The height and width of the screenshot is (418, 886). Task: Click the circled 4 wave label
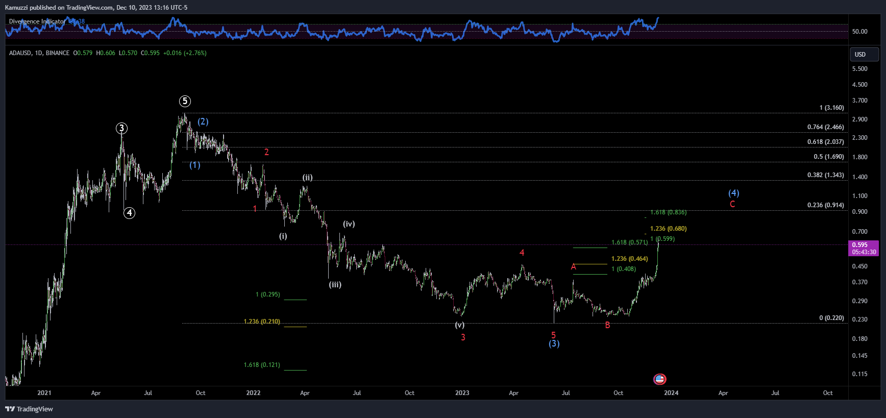(x=130, y=213)
